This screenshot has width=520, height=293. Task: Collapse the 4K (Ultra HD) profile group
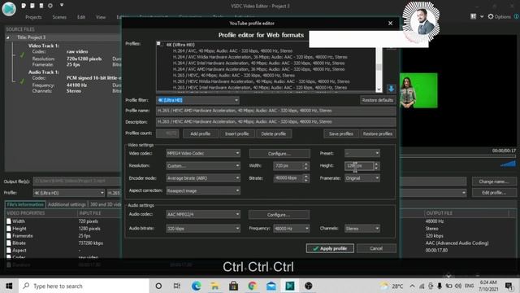pos(158,43)
